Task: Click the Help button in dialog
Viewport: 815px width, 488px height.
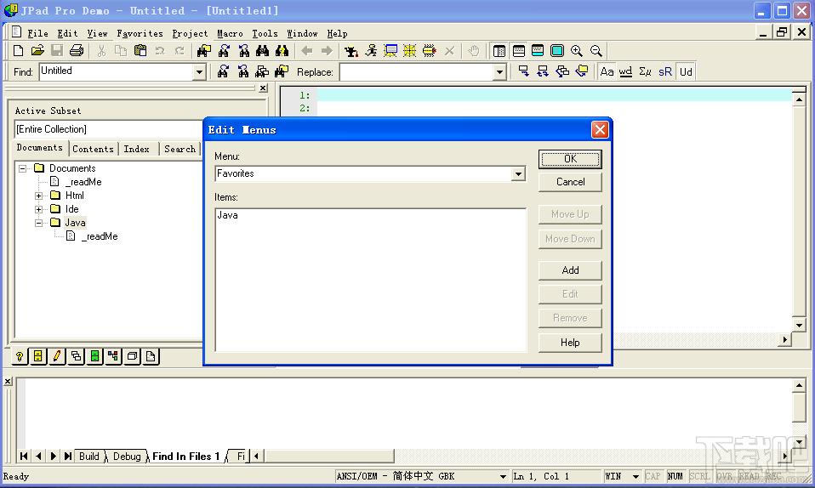Action: [x=570, y=343]
